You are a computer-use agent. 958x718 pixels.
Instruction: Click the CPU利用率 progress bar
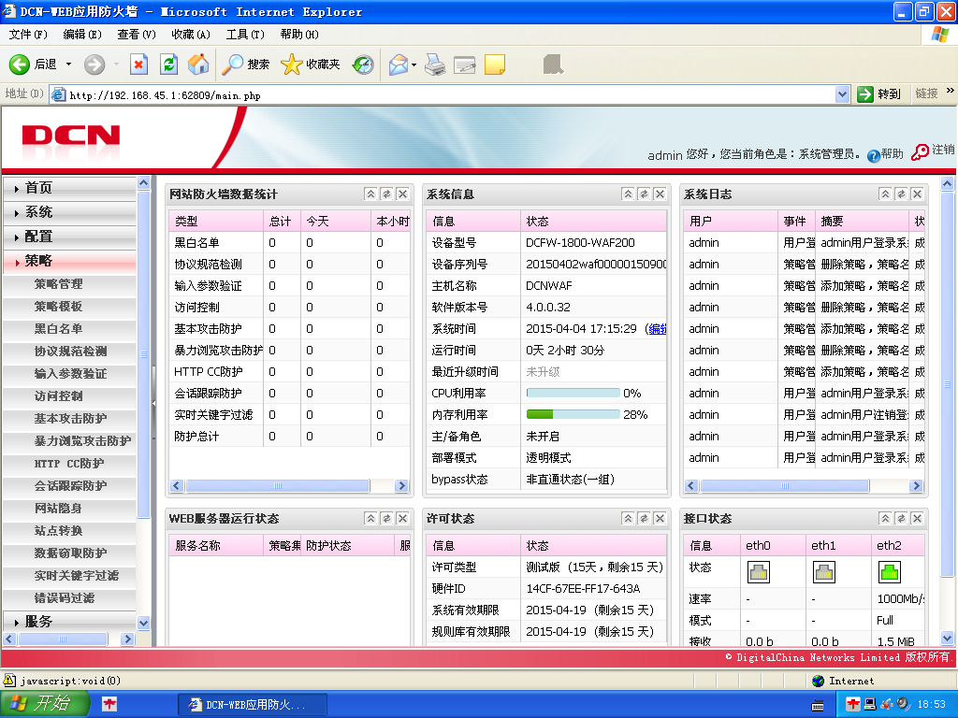[x=573, y=394]
